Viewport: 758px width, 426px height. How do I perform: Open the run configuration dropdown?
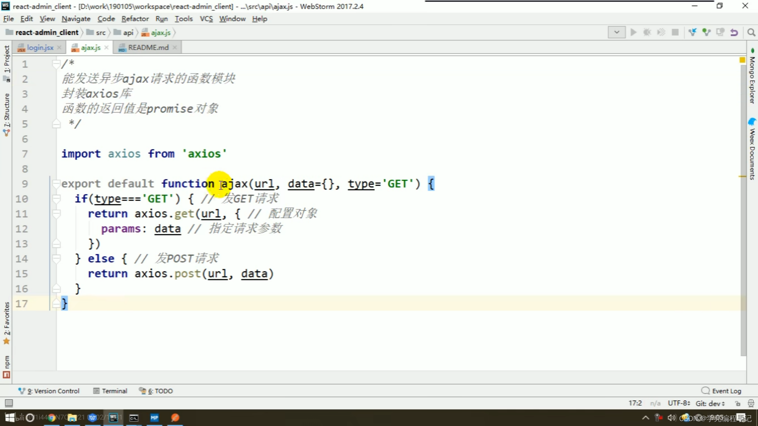[x=617, y=32]
